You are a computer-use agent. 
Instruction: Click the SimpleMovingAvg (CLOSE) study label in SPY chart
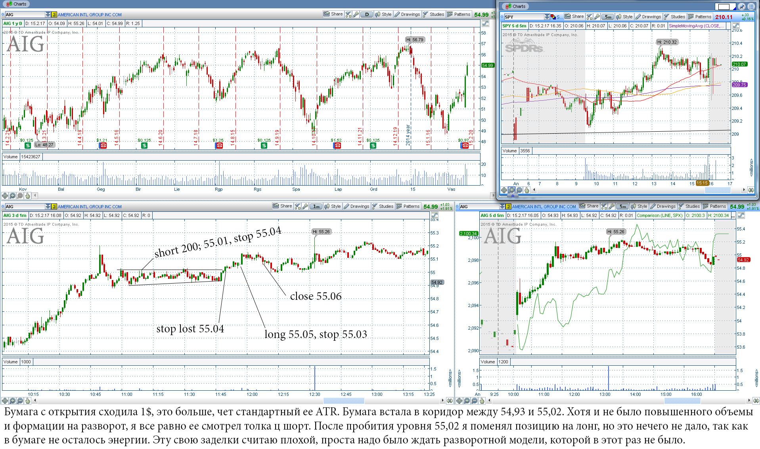(x=696, y=26)
